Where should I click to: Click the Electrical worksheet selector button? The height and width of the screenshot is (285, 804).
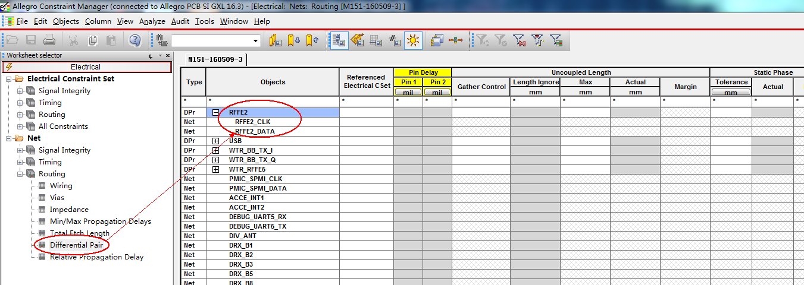pos(86,67)
